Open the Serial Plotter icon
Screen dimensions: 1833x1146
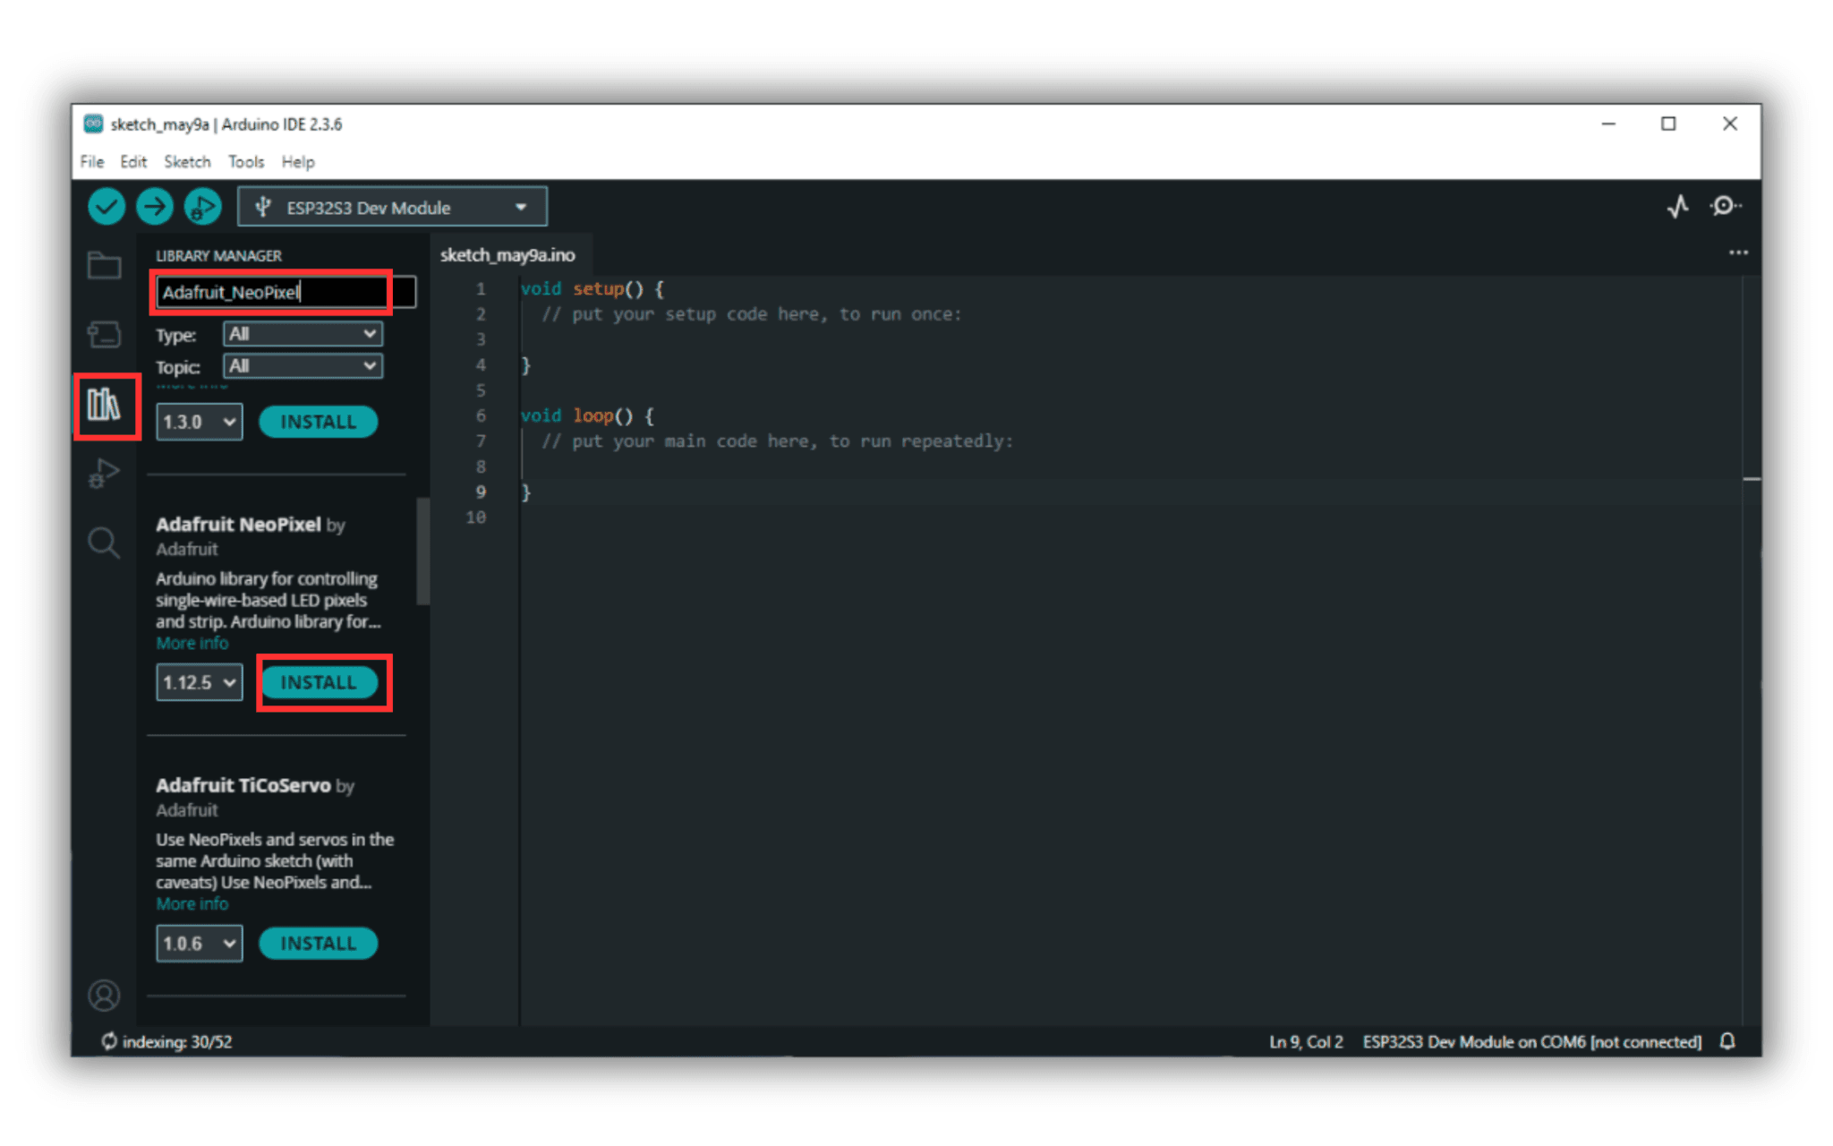coord(1678,207)
